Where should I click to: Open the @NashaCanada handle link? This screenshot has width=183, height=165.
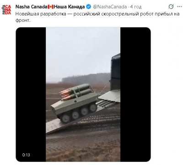point(110,7)
